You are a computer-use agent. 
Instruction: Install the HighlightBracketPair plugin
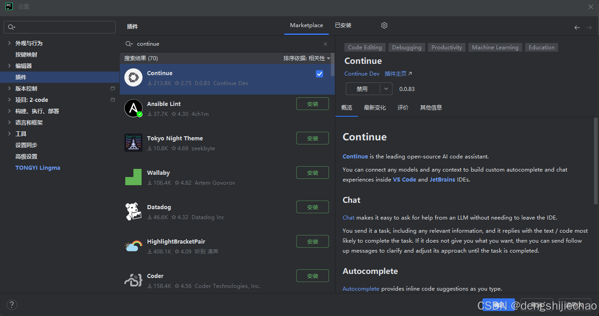pyautogui.click(x=313, y=241)
